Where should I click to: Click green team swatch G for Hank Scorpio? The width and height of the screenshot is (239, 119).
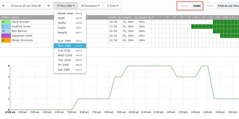pos(6,22)
